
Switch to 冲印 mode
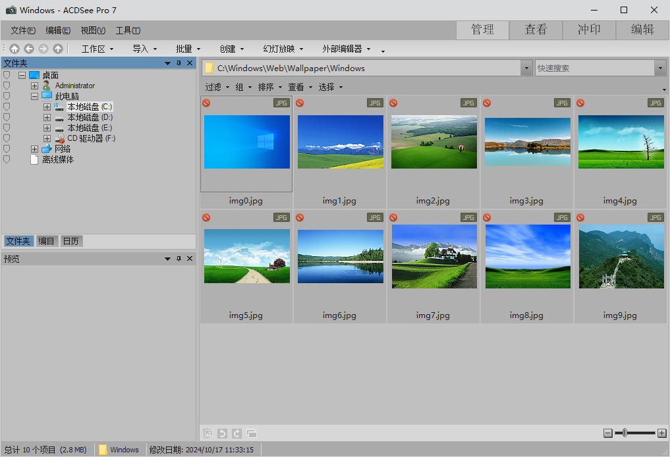click(589, 30)
